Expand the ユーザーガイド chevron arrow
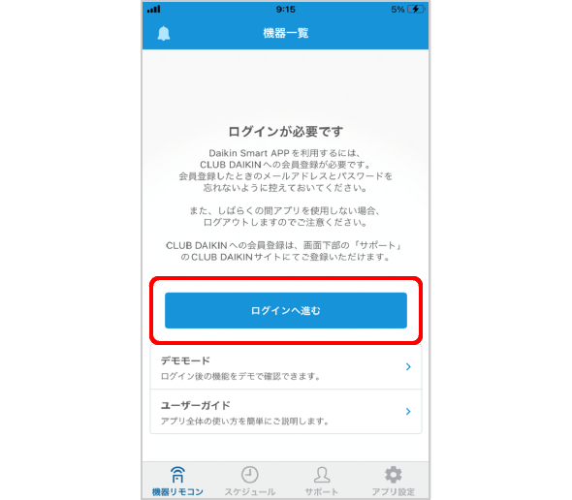572x500 pixels. click(x=408, y=412)
